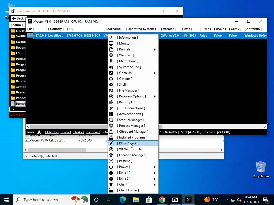Expand the Run File submenu arrow
274x205 pixels.
pyautogui.click(x=155, y=49)
